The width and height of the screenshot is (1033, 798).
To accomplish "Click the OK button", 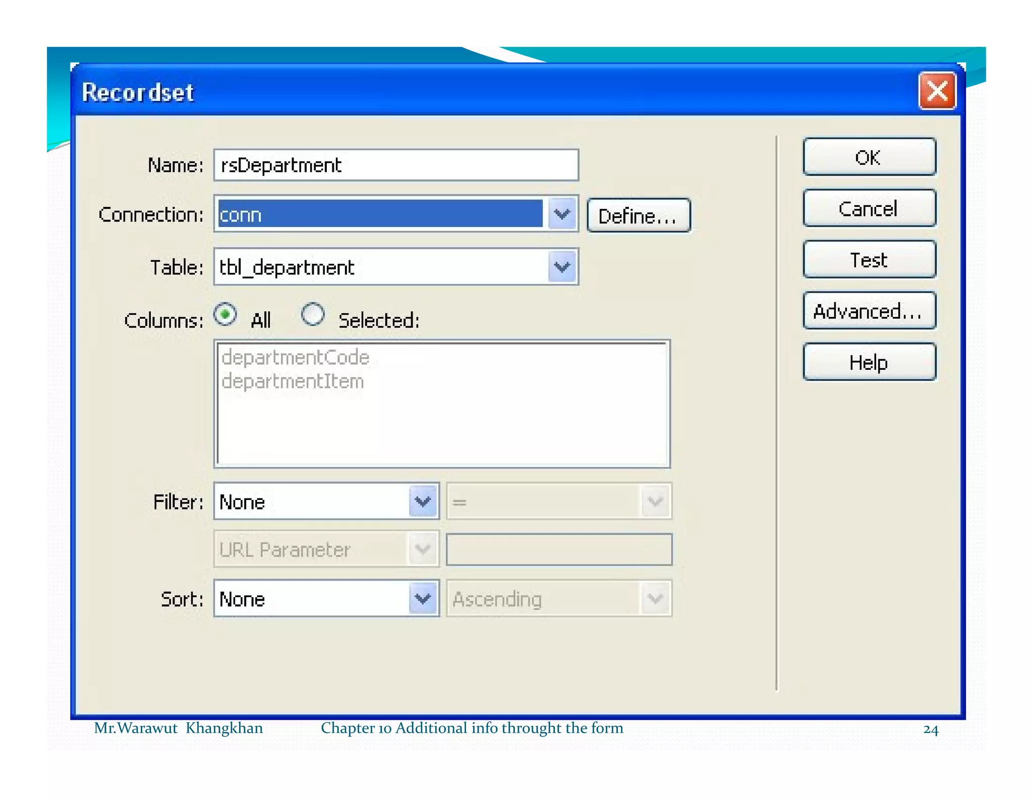I will click(869, 157).
